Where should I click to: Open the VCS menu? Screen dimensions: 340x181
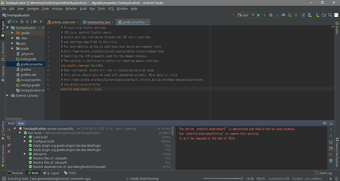click(111, 9)
